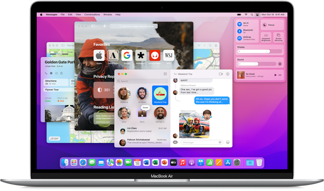Open the Apple menu
The height and width of the screenshot is (191, 324).
(x=41, y=15)
